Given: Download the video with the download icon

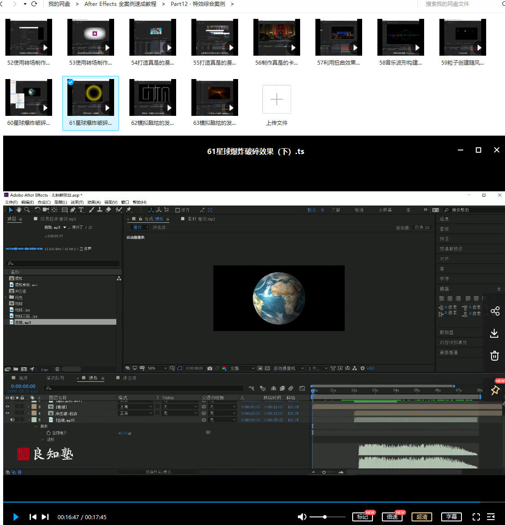Looking at the screenshot, I should 494,333.
